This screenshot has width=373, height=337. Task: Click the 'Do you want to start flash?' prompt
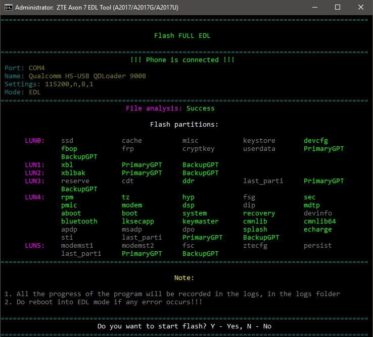[152, 326]
